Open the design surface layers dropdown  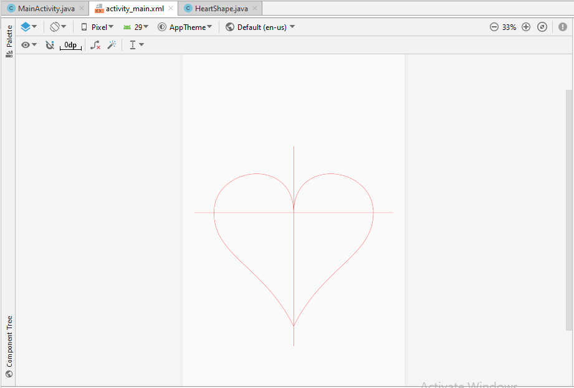[x=29, y=27]
